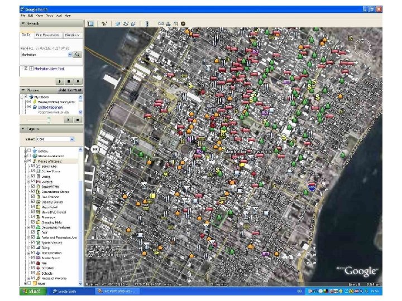This screenshot has width=402, height=301.
Task: Click the Add Image Overlay toolbar icon
Action: point(133,24)
